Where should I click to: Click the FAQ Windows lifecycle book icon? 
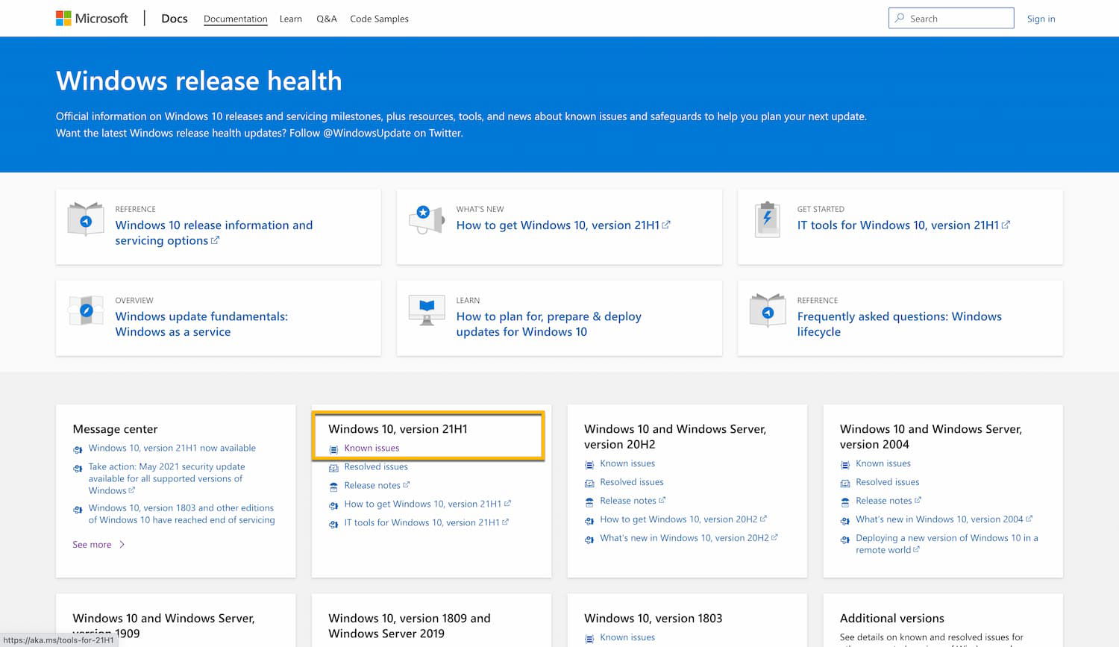click(x=768, y=310)
